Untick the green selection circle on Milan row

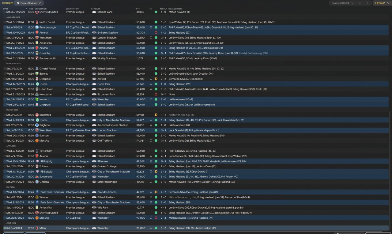[x=5, y=228]
